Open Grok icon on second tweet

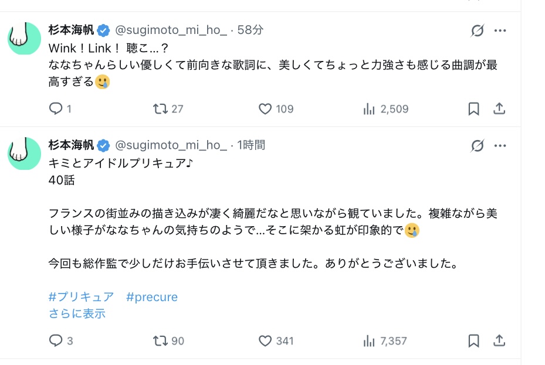click(478, 146)
